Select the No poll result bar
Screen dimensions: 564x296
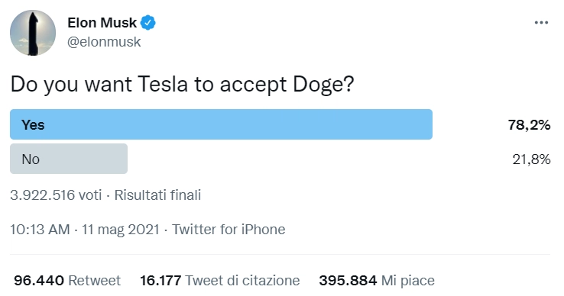69,159
